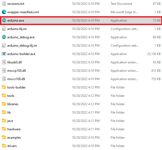Select the libraries folder name
The height and width of the screenshot is (150, 162).
click(x=13, y=104)
